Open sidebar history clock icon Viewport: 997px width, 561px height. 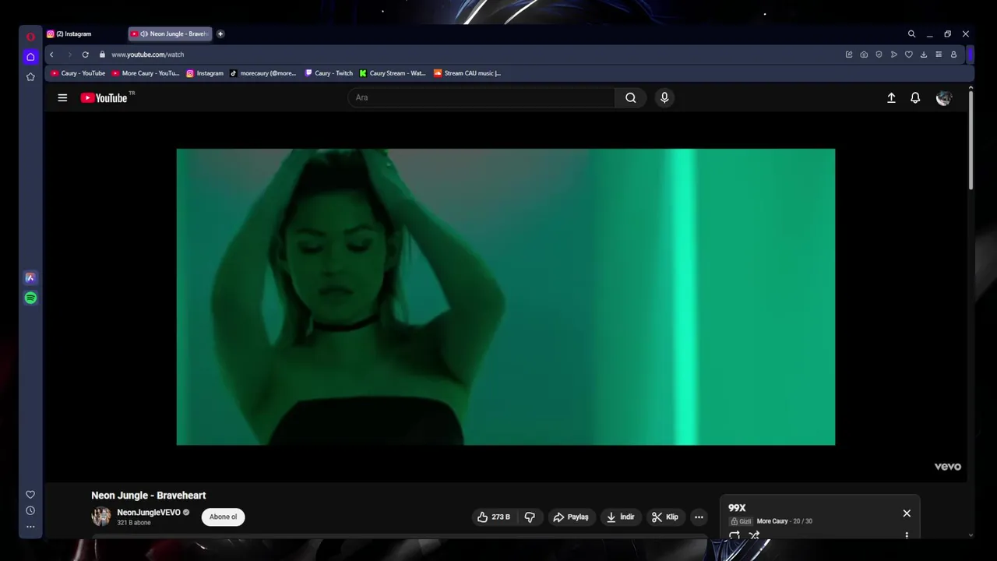pyautogui.click(x=30, y=510)
